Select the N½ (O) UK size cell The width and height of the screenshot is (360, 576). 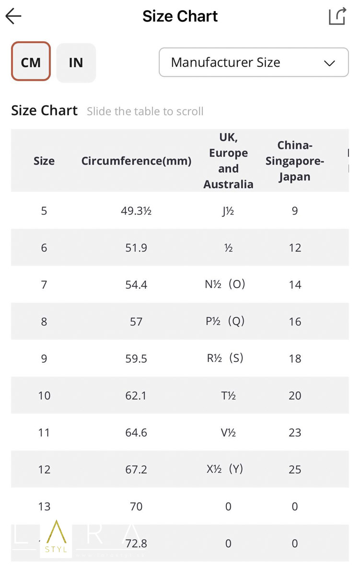(225, 284)
